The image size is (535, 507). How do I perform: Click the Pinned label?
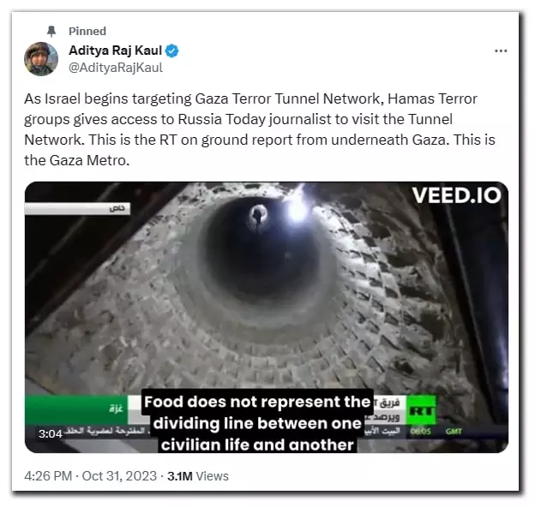pos(87,31)
